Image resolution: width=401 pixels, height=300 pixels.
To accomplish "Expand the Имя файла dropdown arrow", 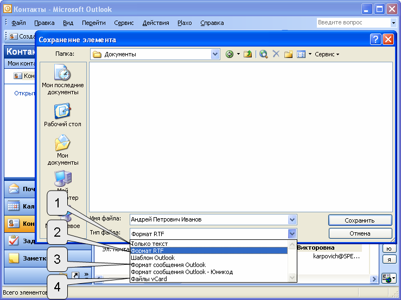I will pos(292,219).
